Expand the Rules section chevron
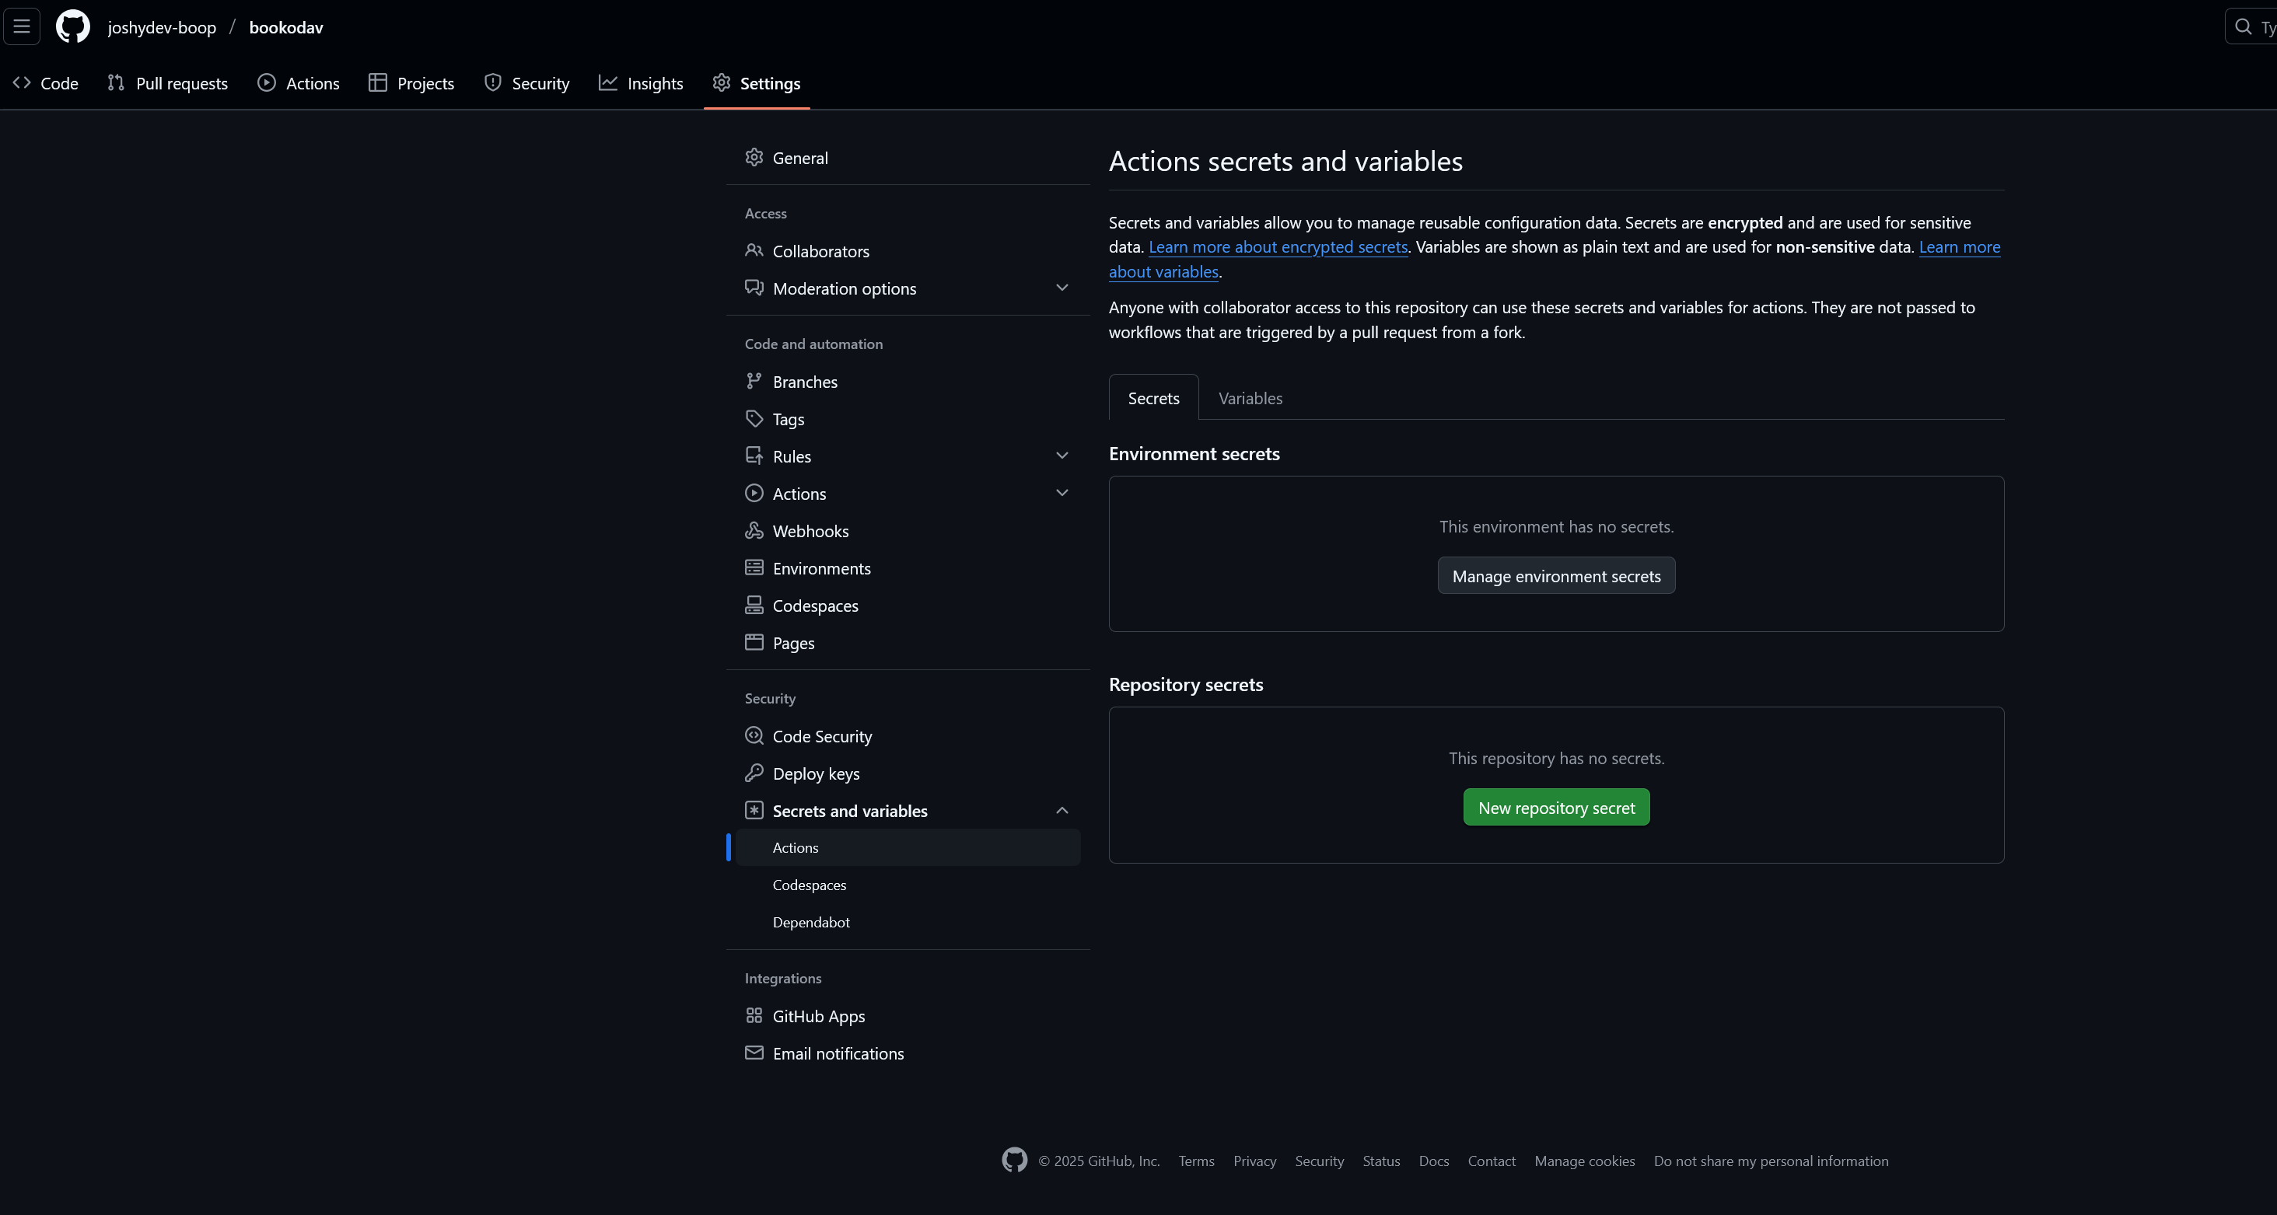 [1062, 455]
